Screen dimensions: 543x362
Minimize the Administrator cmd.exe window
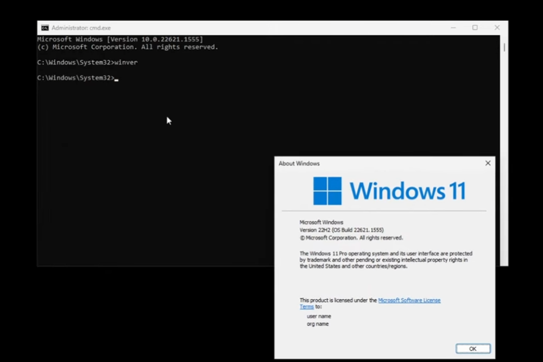pos(453,28)
